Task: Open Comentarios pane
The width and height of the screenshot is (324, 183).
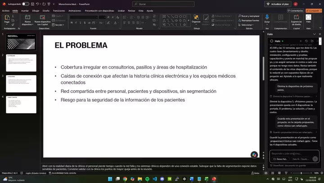Action: pyautogui.click(x=296, y=11)
